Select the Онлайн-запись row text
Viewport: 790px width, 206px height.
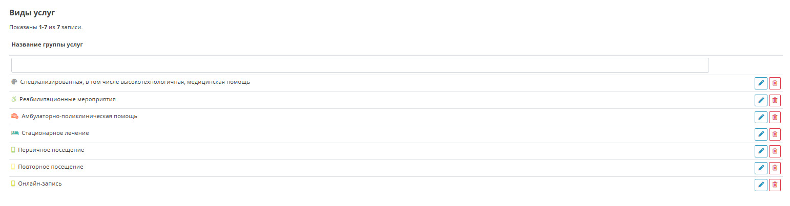(40, 184)
